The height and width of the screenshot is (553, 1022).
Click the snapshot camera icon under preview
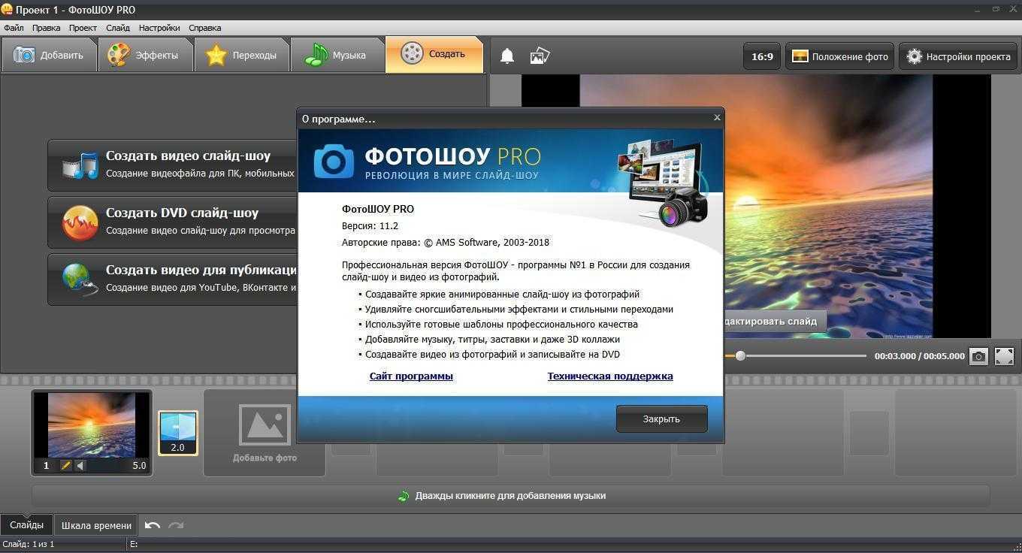pyautogui.click(x=978, y=356)
